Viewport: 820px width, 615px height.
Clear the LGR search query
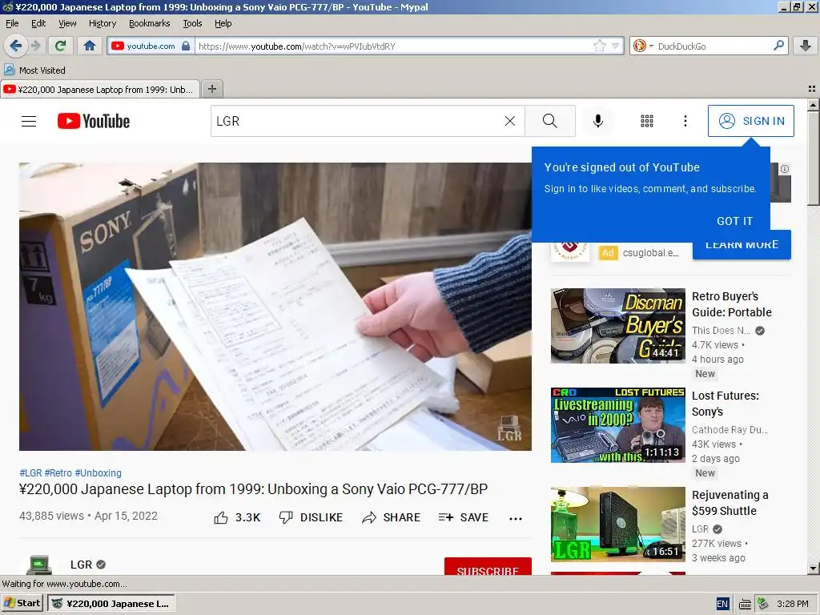510,122
